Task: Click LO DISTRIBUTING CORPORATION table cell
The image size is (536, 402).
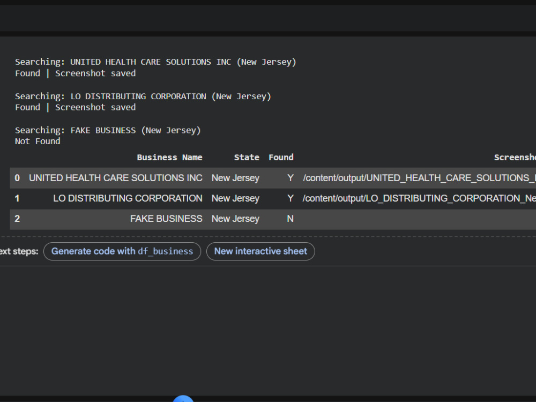Action: click(128, 198)
